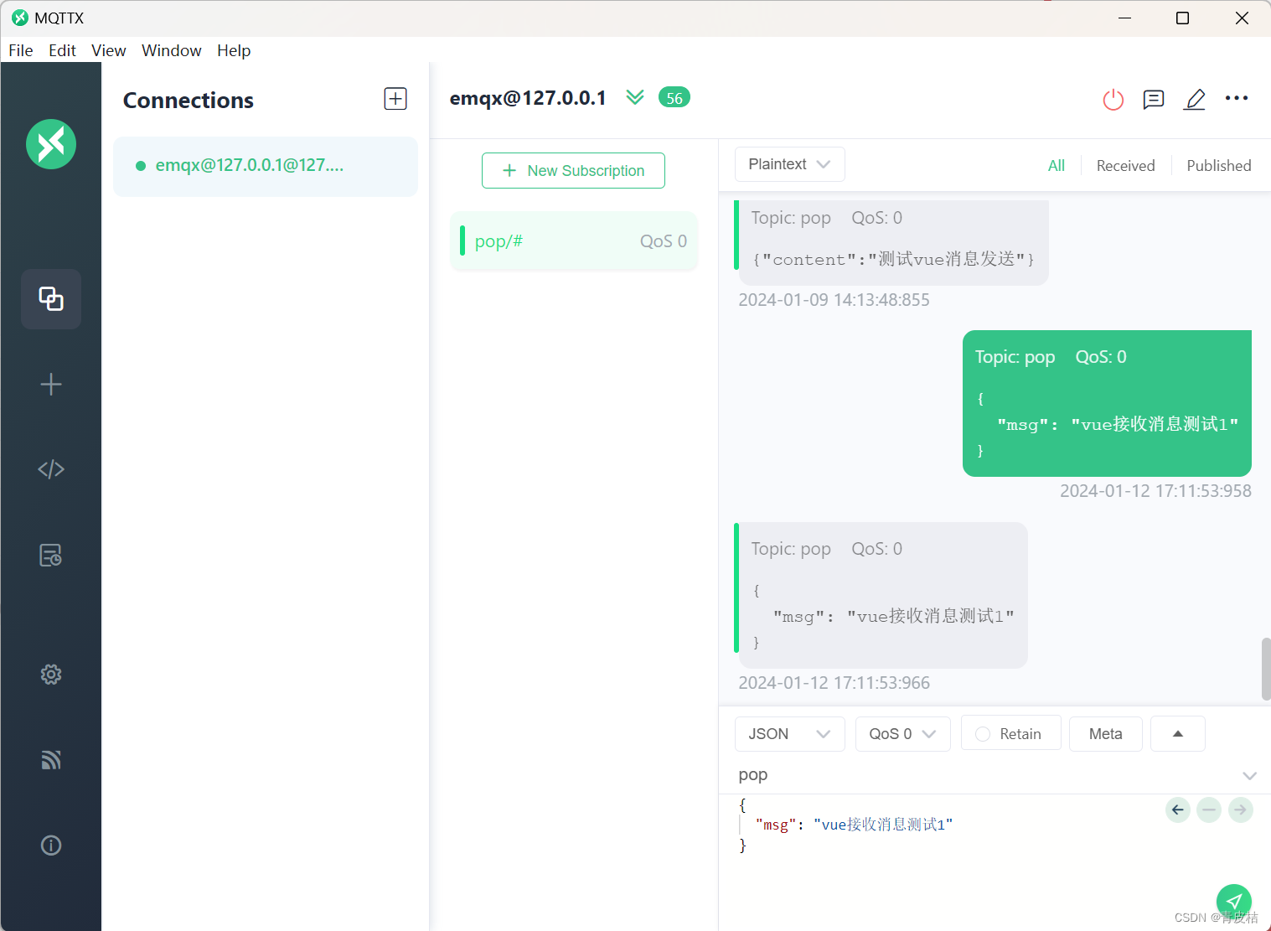Open the QoS 0 dropdown
The height and width of the screenshot is (931, 1271).
[903, 734]
